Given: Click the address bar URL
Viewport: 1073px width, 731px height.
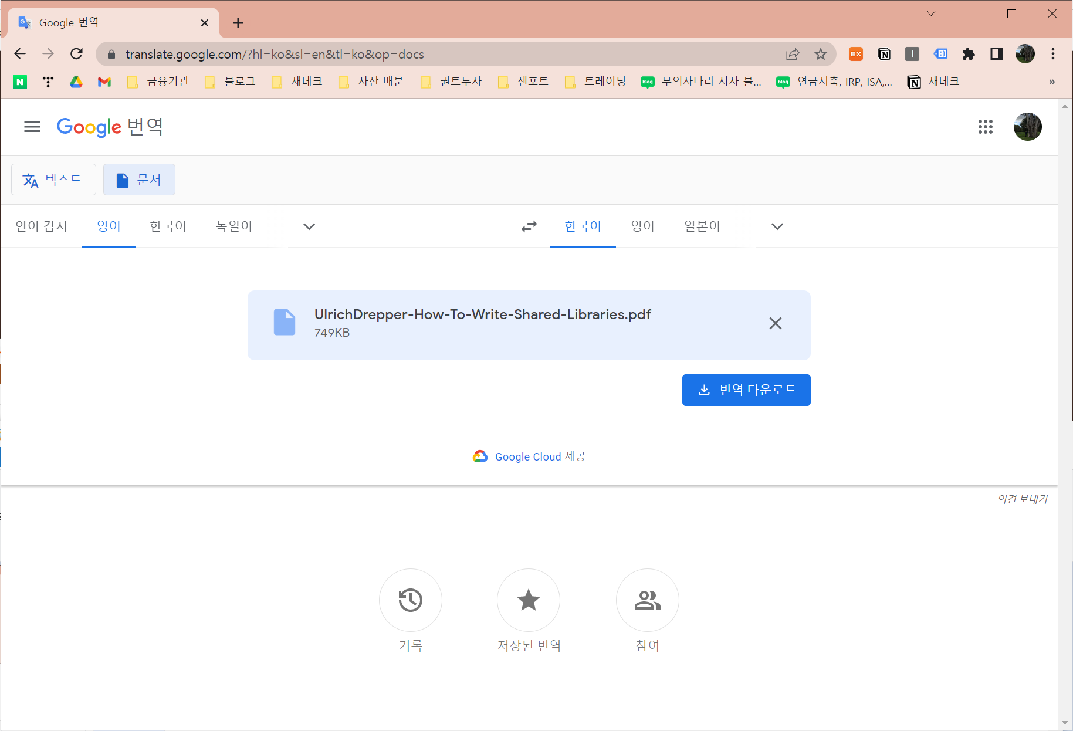Looking at the screenshot, I should [275, 54].
